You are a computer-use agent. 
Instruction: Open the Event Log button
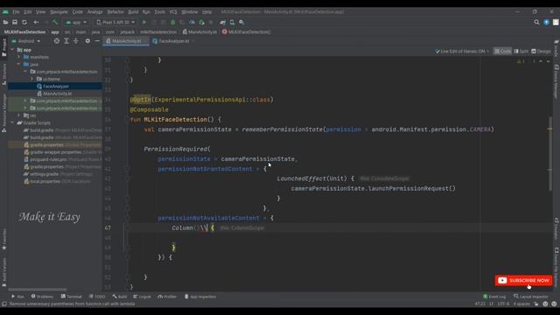point(494,297)
